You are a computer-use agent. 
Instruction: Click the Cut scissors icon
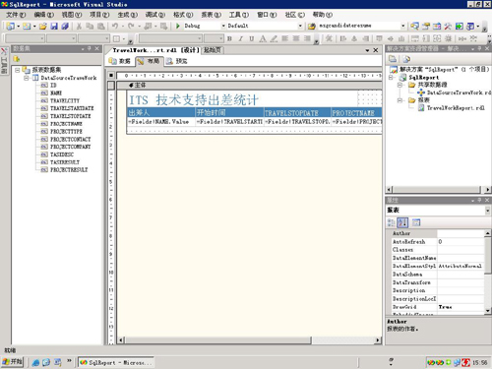79,26
